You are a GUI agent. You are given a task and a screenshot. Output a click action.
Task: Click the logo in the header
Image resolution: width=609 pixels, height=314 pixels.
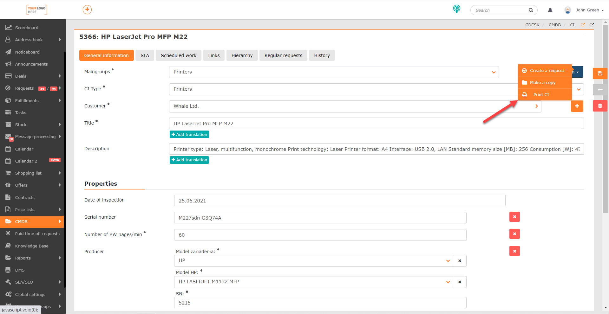click(x=36, y=10)
